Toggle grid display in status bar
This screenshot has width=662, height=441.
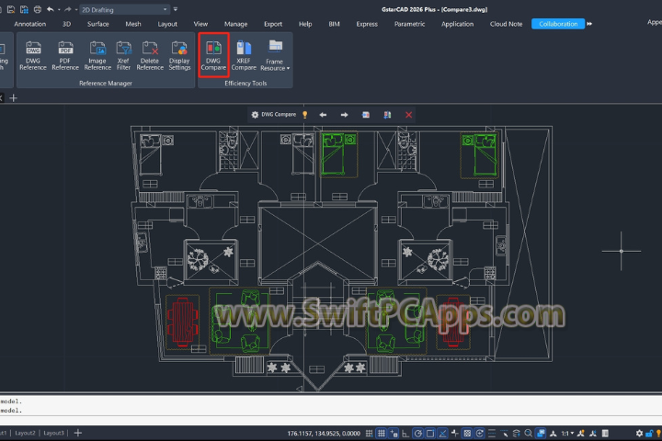382,434
